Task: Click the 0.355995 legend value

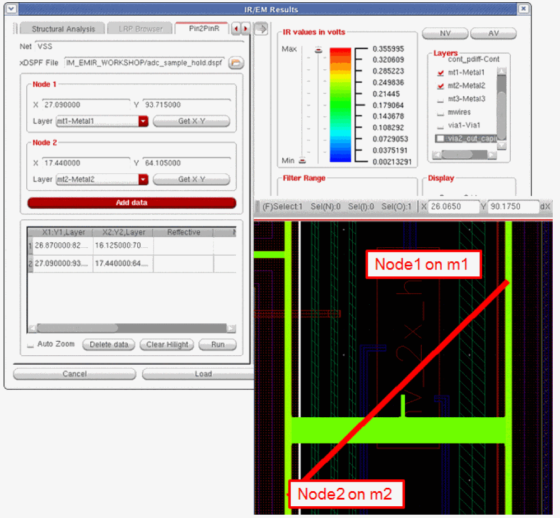Action: 388,49
